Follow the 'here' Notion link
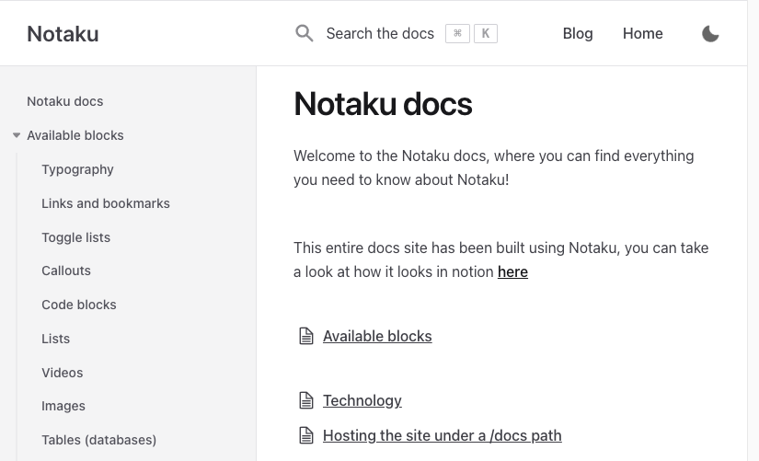This screenshot has height=461, width=759. pyautogui.click(x=512, y=271)
